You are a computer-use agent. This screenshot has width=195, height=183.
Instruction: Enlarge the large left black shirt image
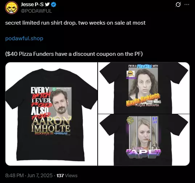51,114
